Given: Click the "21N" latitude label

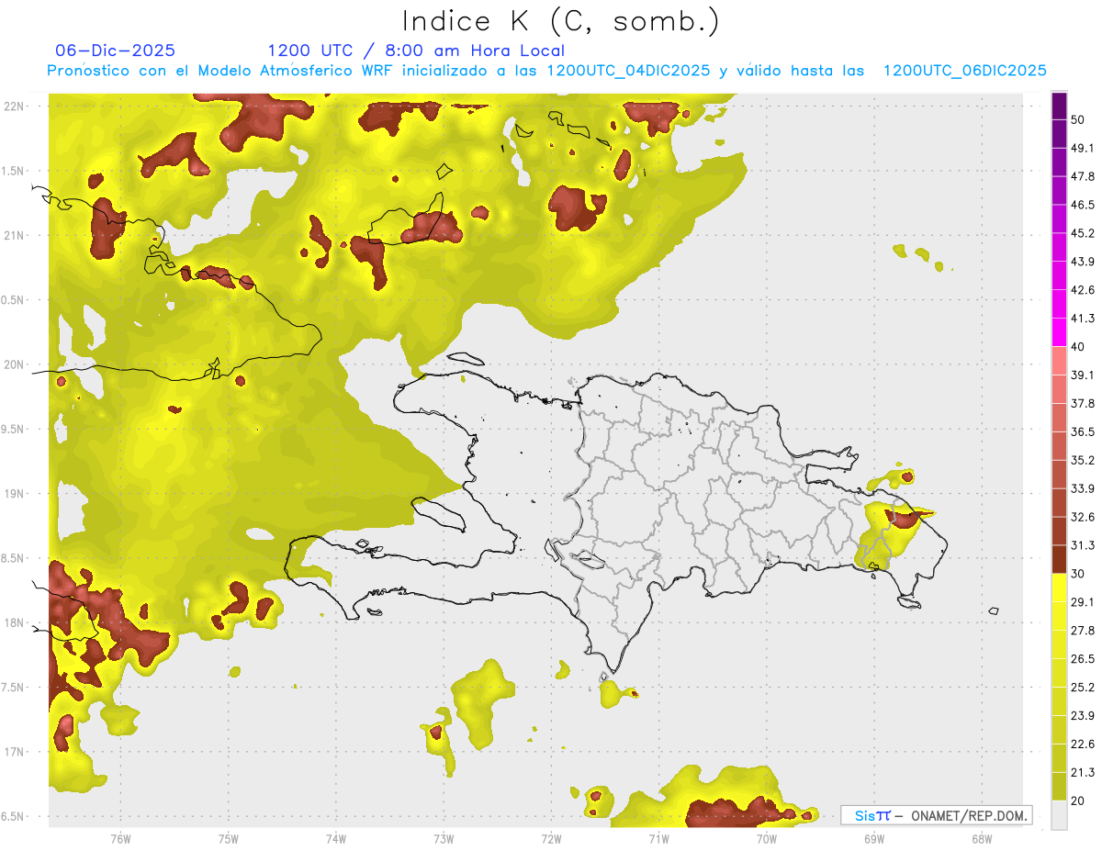Looking at the screenshot, I should (x=16, y=235).
